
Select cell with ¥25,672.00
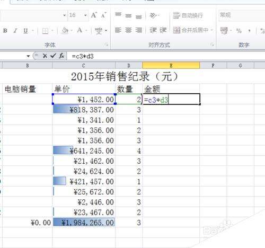click(84, 192)
